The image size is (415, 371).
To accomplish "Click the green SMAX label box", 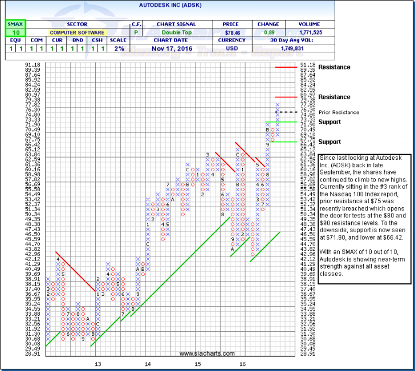I will tap(12, 25).
